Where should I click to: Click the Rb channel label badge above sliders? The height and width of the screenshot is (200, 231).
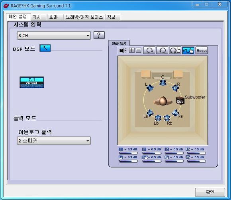click(x=188, y=157)
